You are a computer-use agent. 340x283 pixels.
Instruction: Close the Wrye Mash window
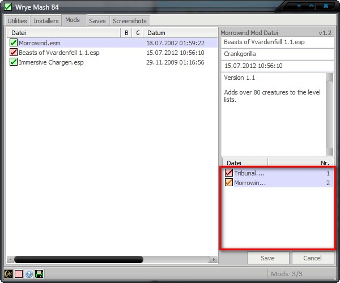[x=326, y=6]
